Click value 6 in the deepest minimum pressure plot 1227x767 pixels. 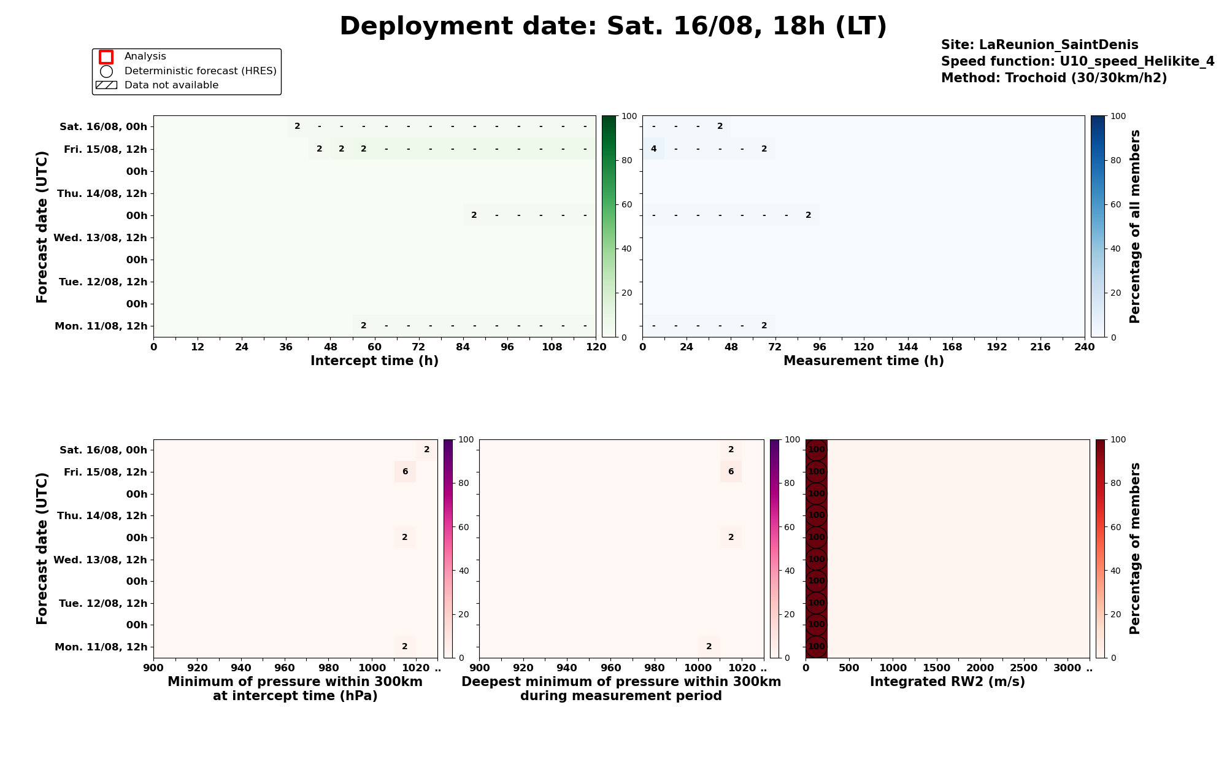pyautogui.click(x=731, y=472)
